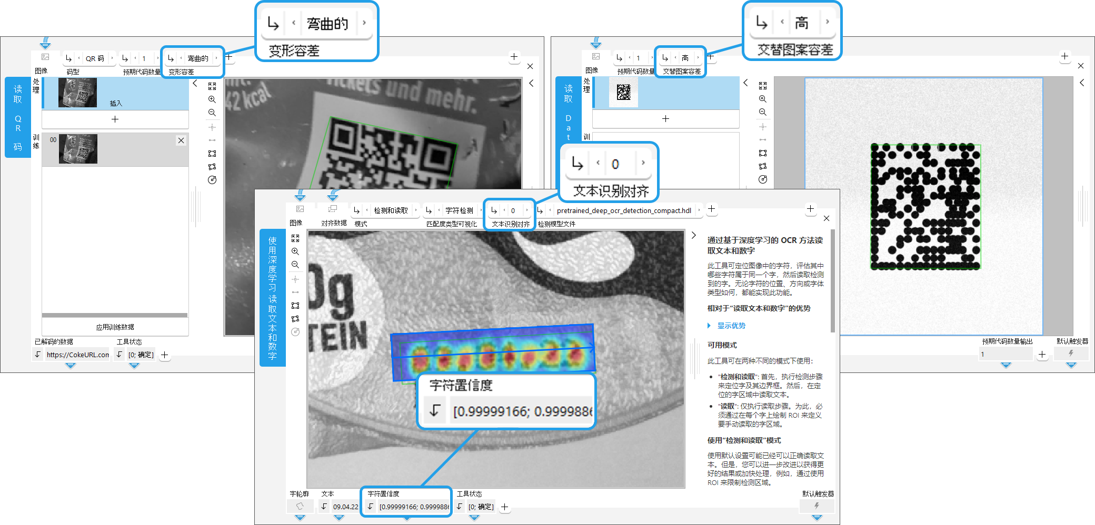Click fit-to-view icon in Data Matrix window
1095x525 pixels.
coord(763,86)
